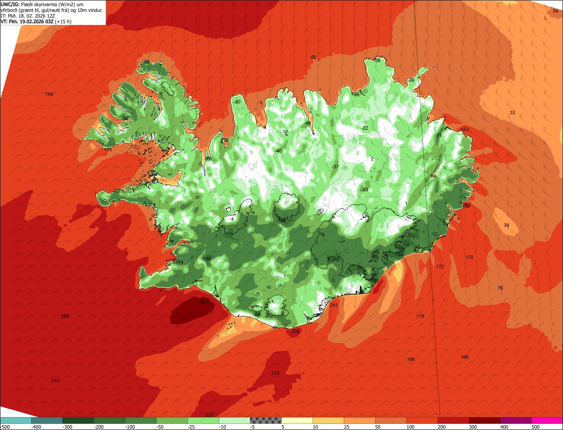Click the '(+15 h)' forecast offset text
Image resolution: width=563 pixels, height=430 pixels.
pos(63,21)
